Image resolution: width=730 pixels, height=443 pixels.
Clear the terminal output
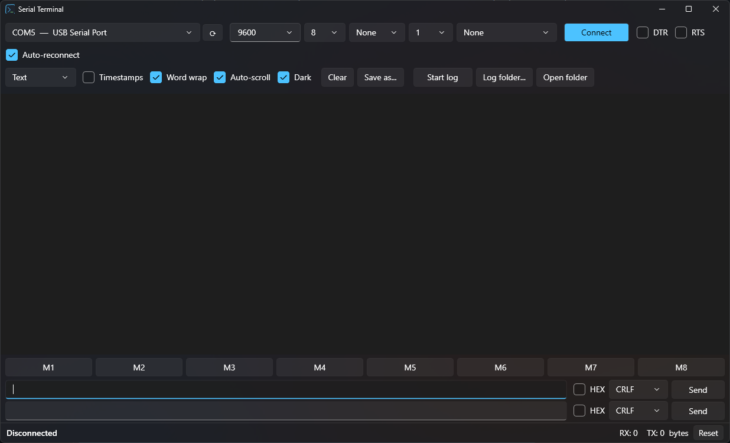pos(337,77)
